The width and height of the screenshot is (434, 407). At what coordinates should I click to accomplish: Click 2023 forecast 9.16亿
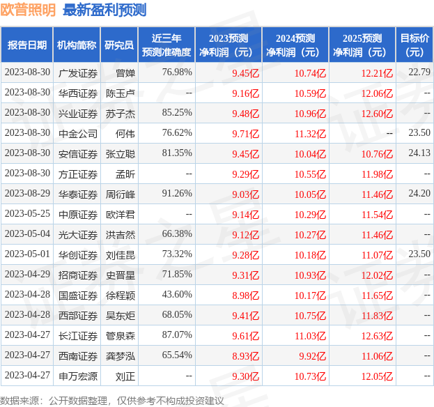point(245,93)
